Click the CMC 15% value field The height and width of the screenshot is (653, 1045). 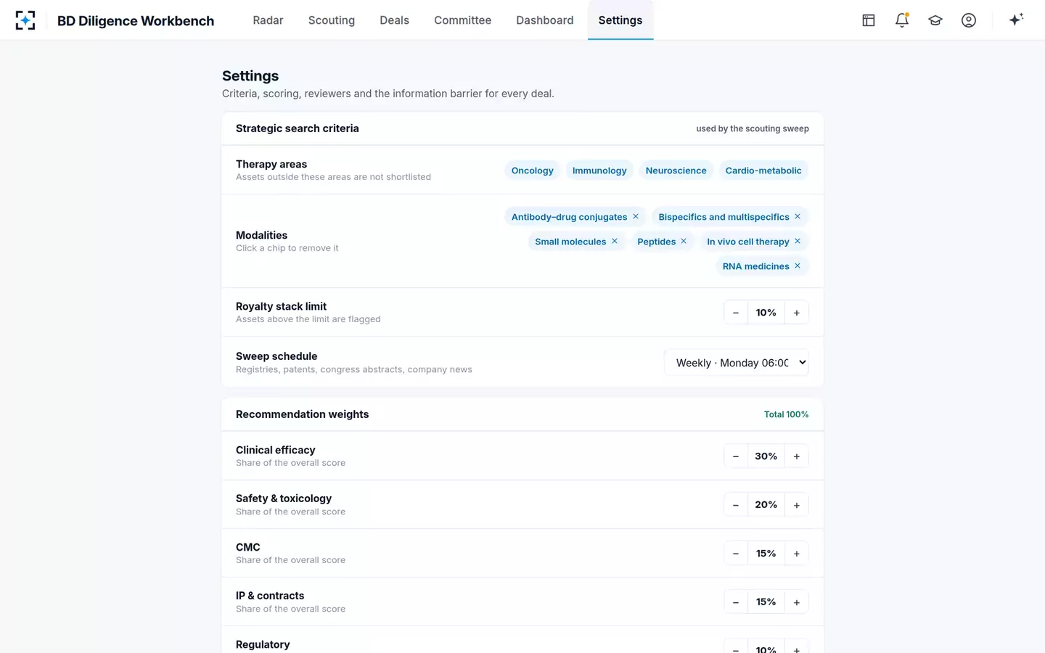coord(766,554)
